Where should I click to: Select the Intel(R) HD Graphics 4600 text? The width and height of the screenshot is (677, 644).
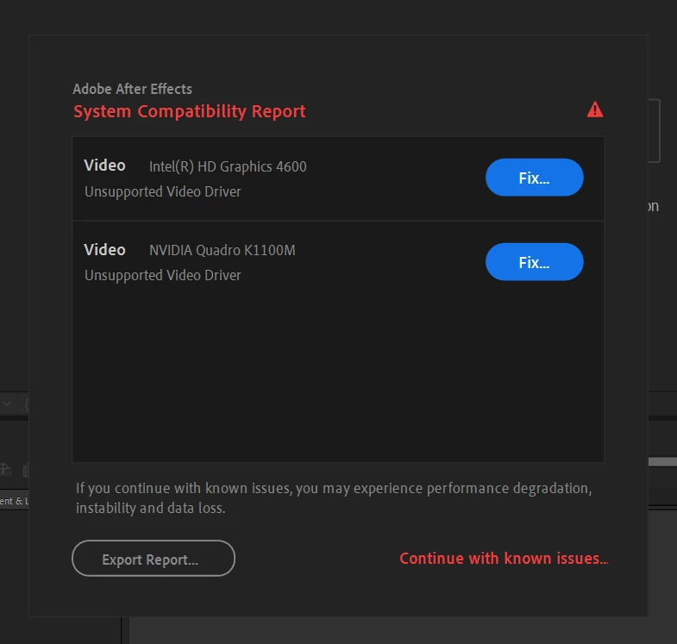tap(228, 166)
